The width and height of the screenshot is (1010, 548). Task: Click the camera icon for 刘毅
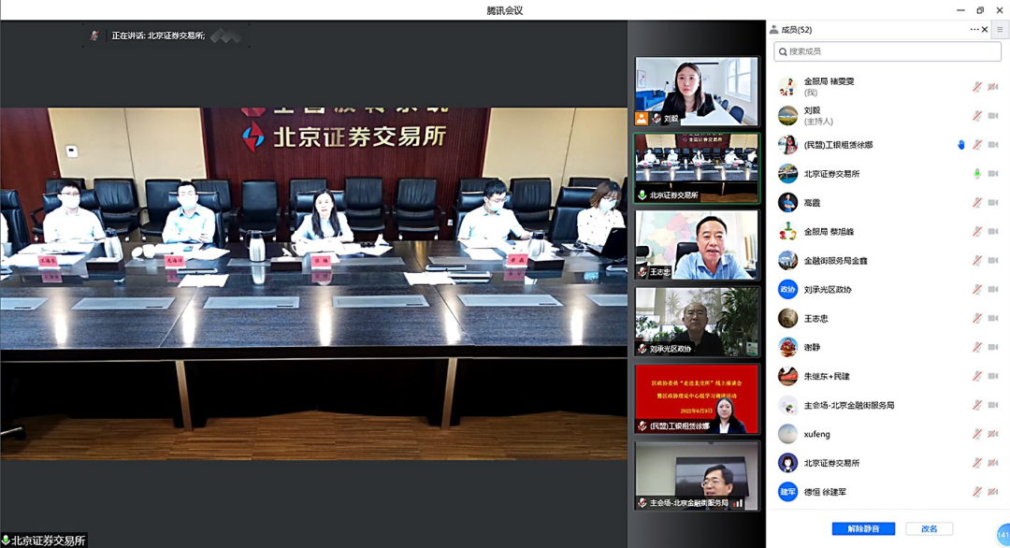993,116
